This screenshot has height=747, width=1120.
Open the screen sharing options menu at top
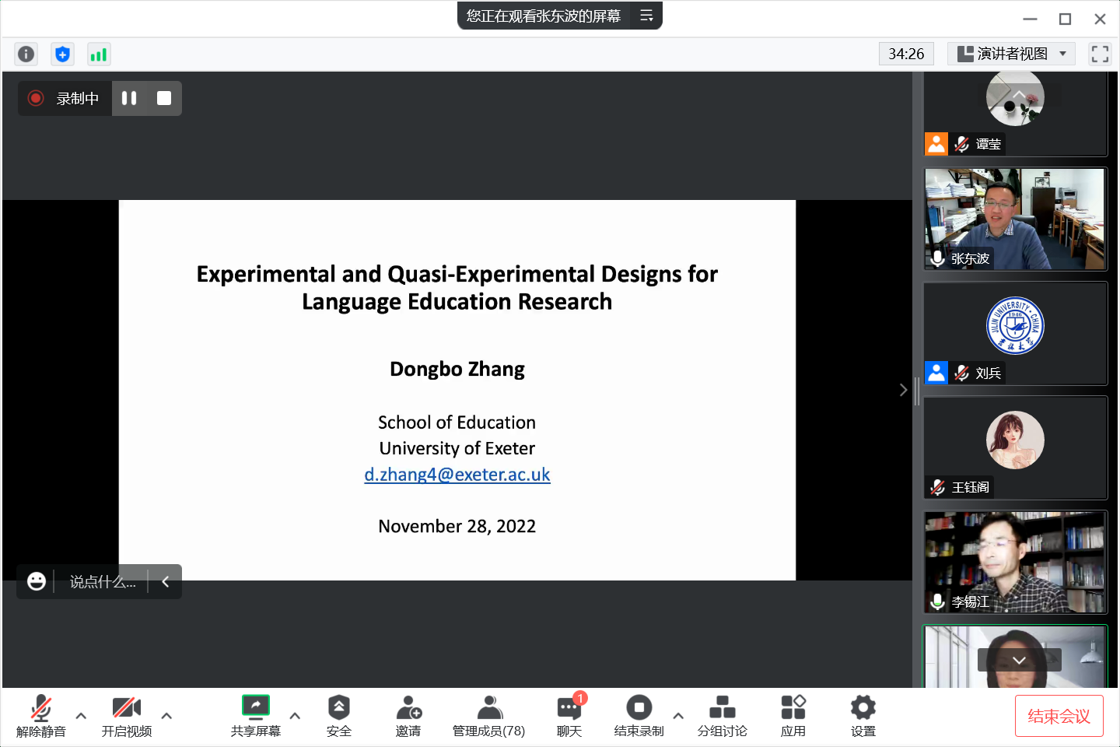click(x=646, y=16)
